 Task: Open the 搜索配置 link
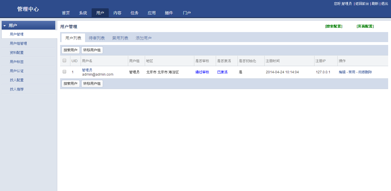(x=334, y=26)
